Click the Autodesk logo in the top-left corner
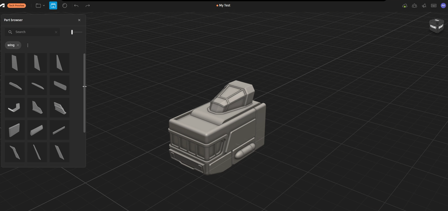This screenshot has width=448, height=211. 2,5
